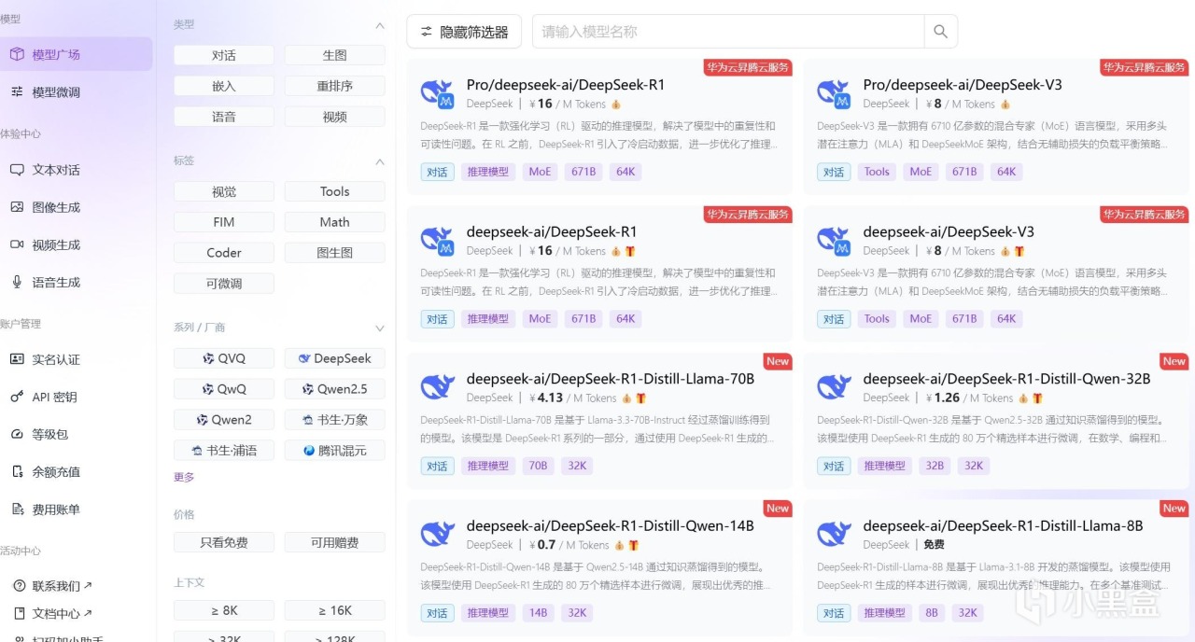Viewport: 1195px width, 642px height.
Task: Click 推理模型 tag on DeepSeek-R1-Distill-Llama-70B card
Action: coord(488,466)
